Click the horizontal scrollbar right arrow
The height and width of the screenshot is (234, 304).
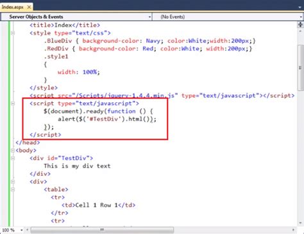(x=293, y=230)
